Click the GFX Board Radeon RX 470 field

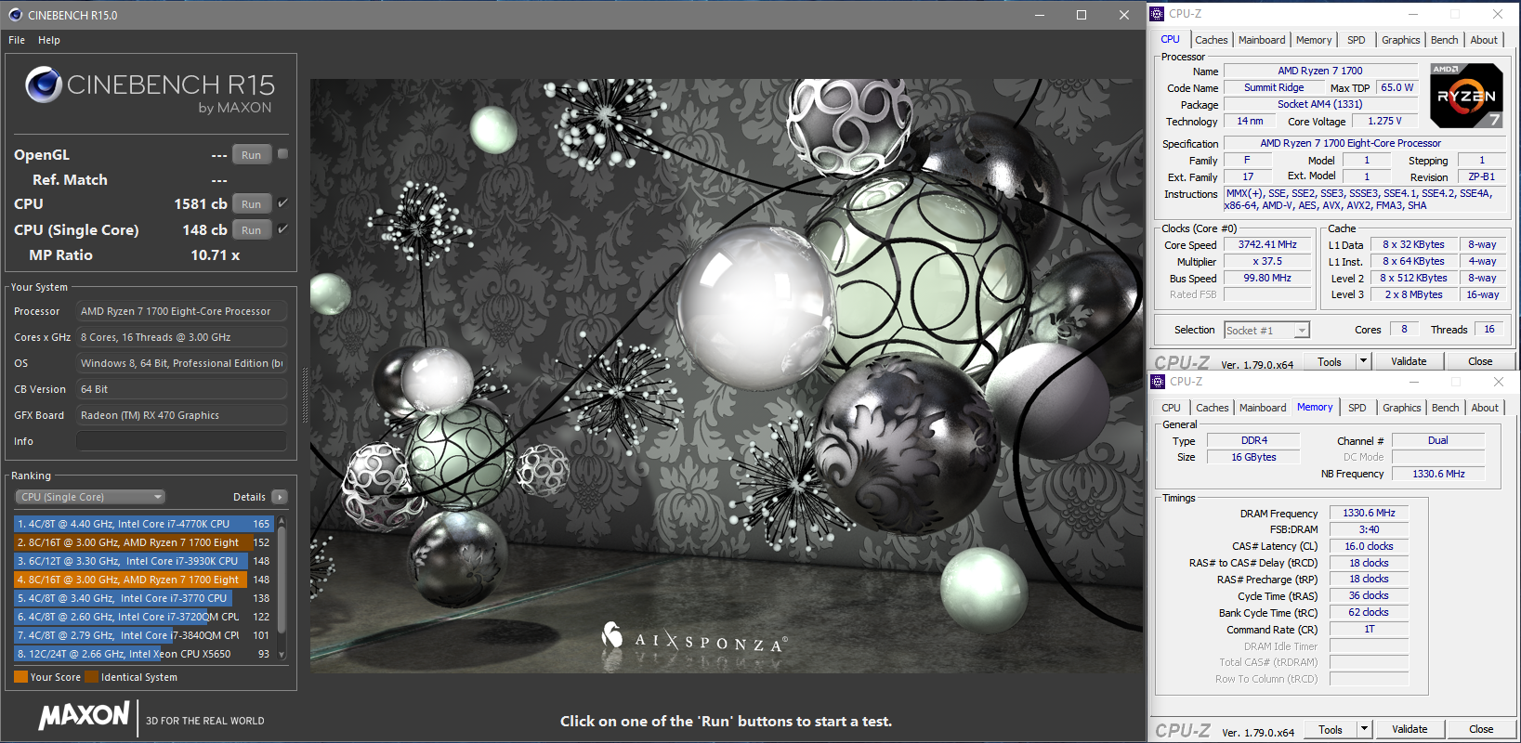(181, 415)
